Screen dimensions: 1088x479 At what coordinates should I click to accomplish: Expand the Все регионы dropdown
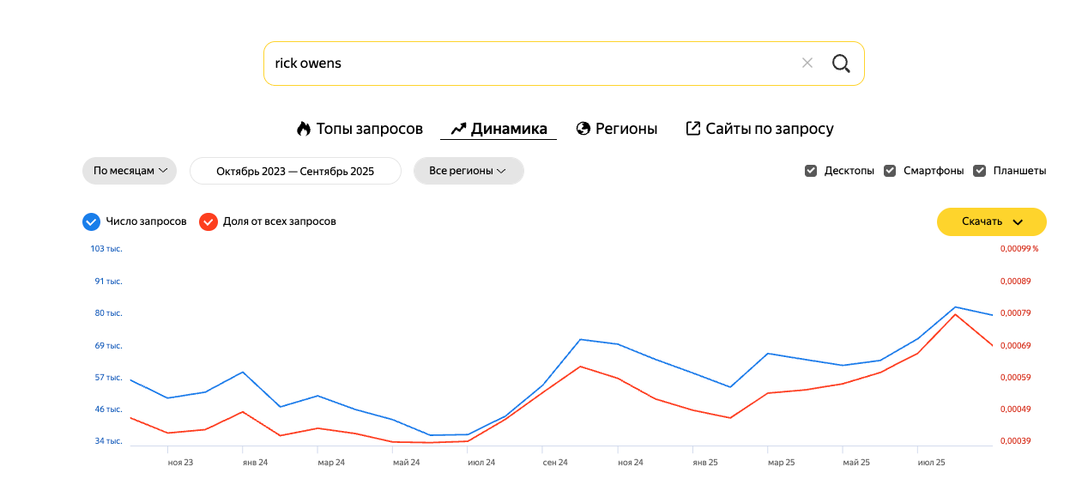tap(468, 171)
